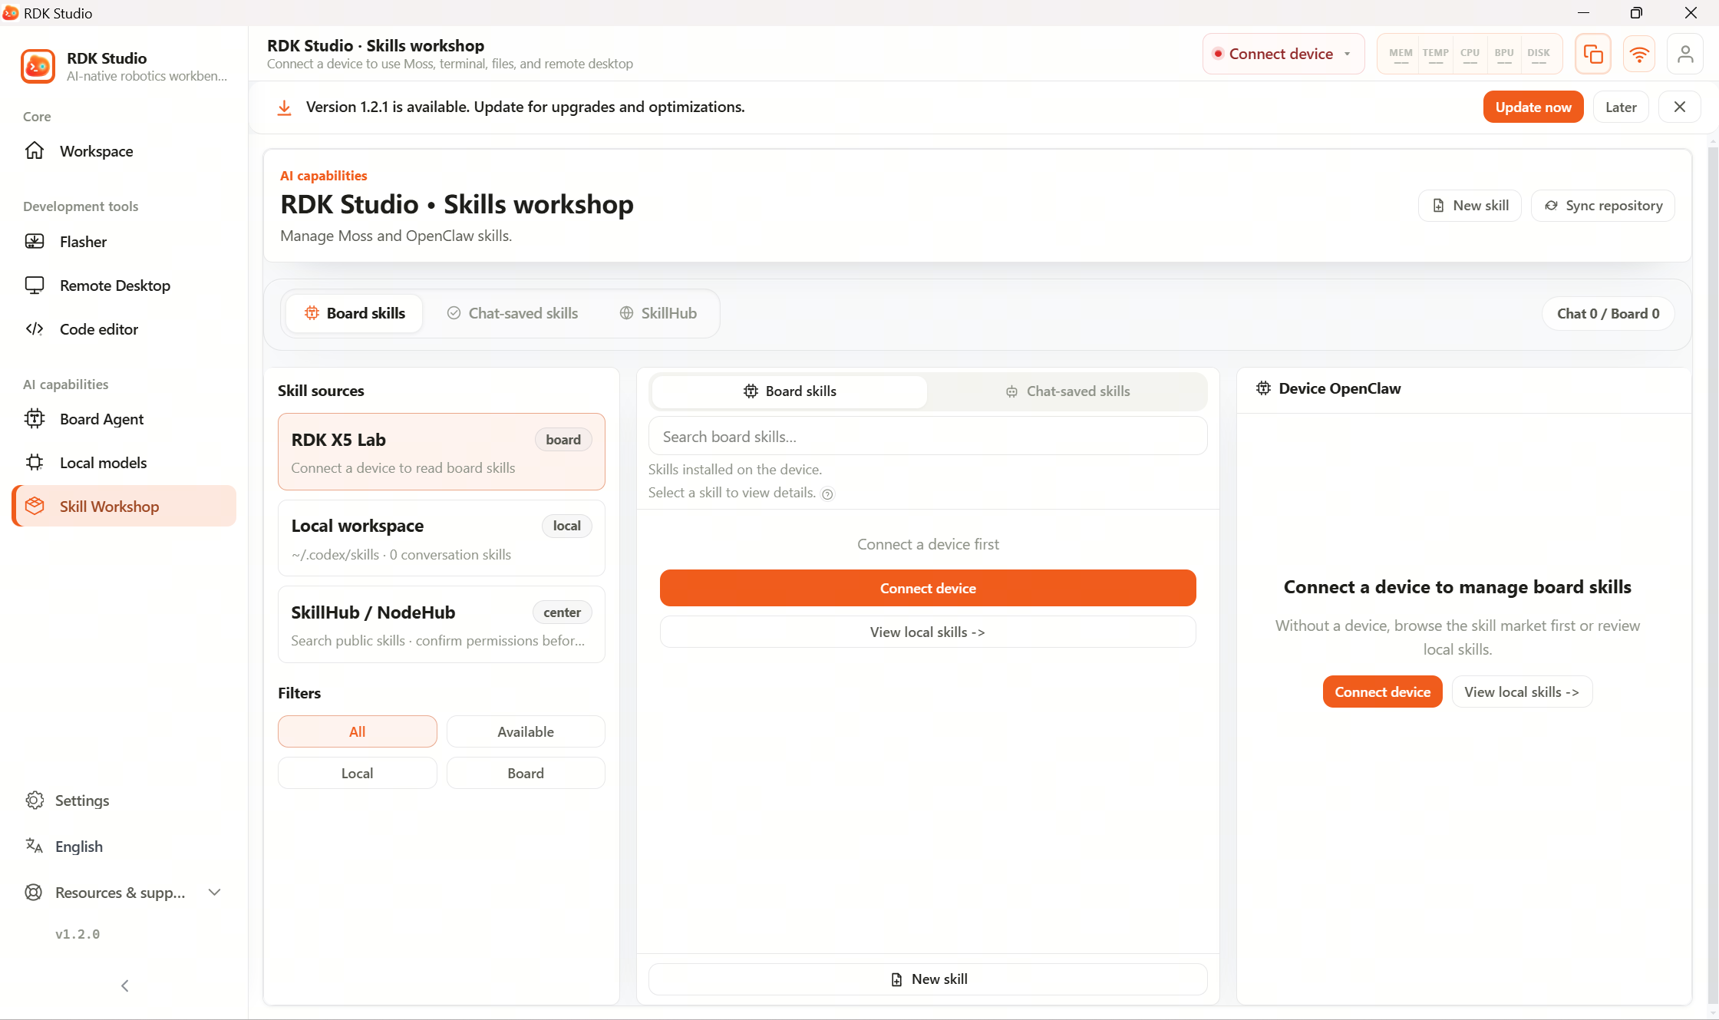Click the BPU status indicator

pos(1504,54)
